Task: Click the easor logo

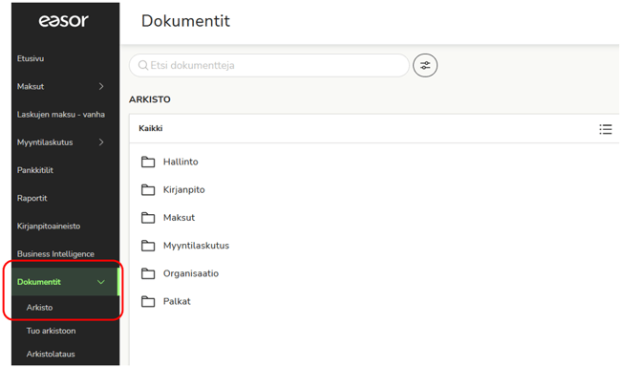Action: 64,20
